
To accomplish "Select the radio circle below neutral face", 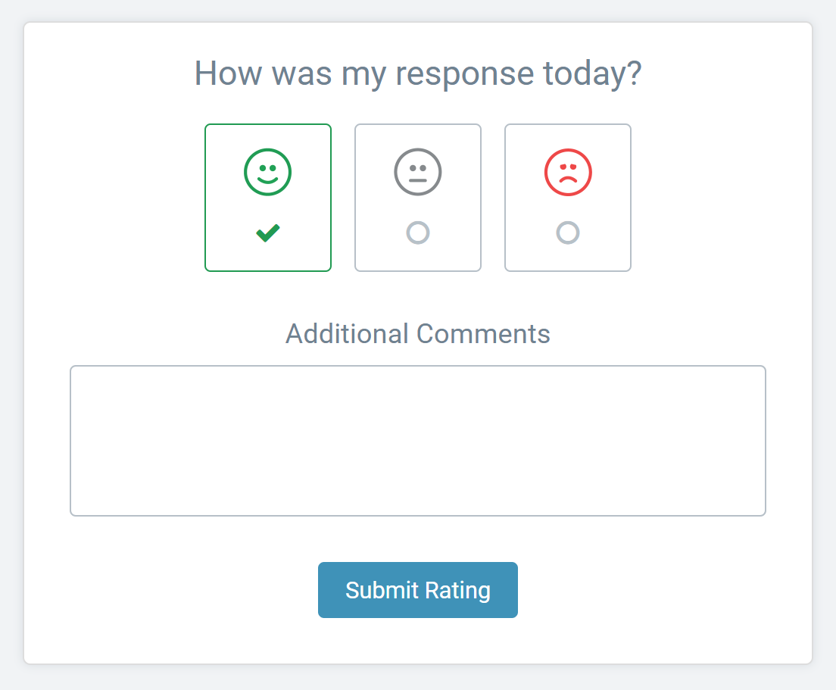I will tap(417, 233).
